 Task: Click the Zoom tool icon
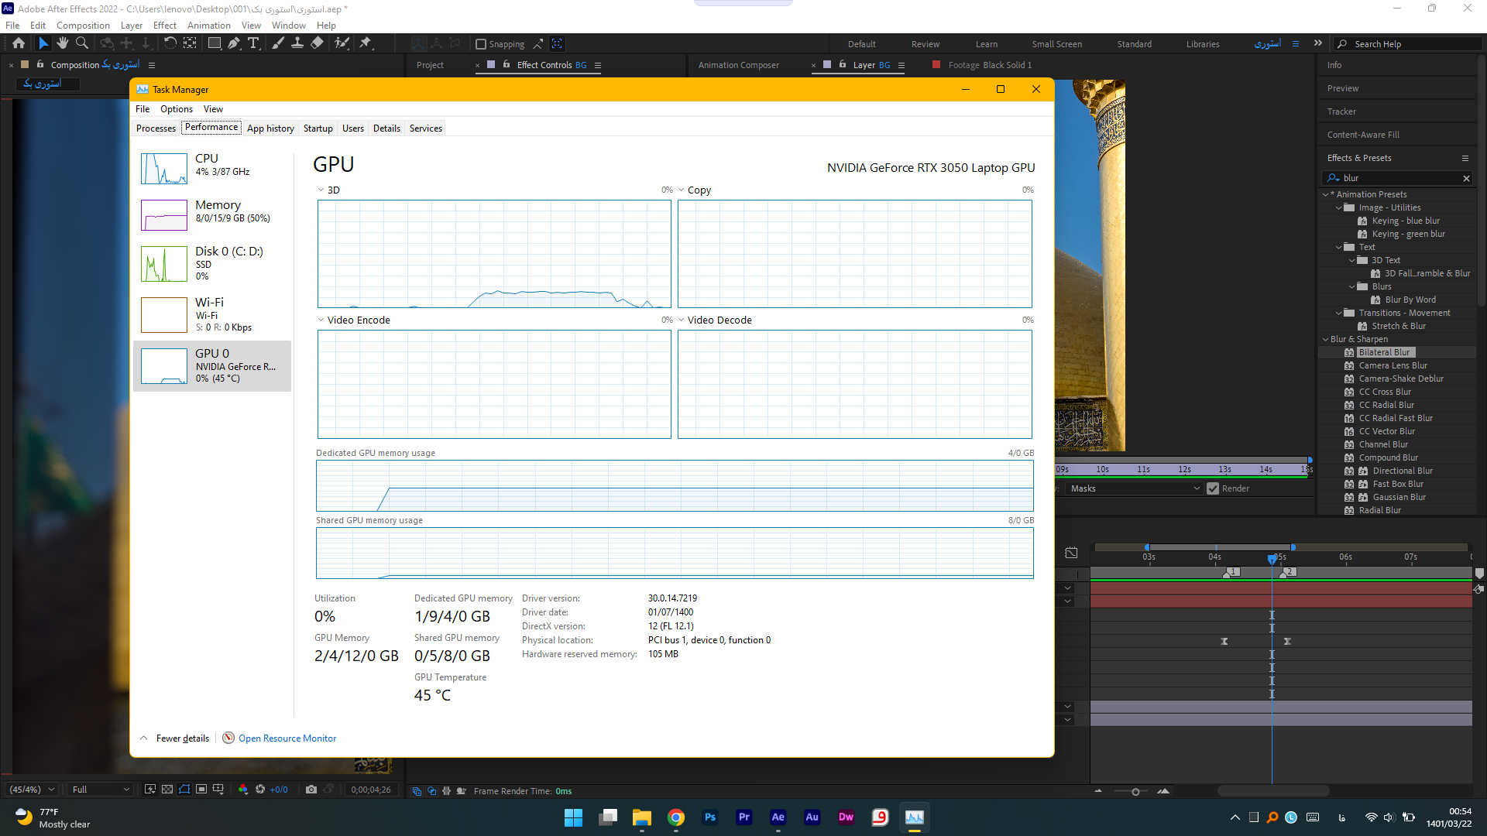81,43
